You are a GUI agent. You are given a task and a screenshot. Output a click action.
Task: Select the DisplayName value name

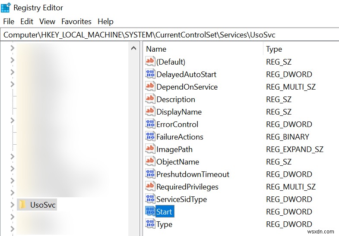pyautogui.click(x=179, y=112)
